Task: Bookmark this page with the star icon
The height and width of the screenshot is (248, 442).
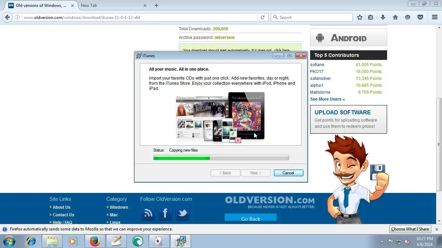Action: (x=360, y=17)
